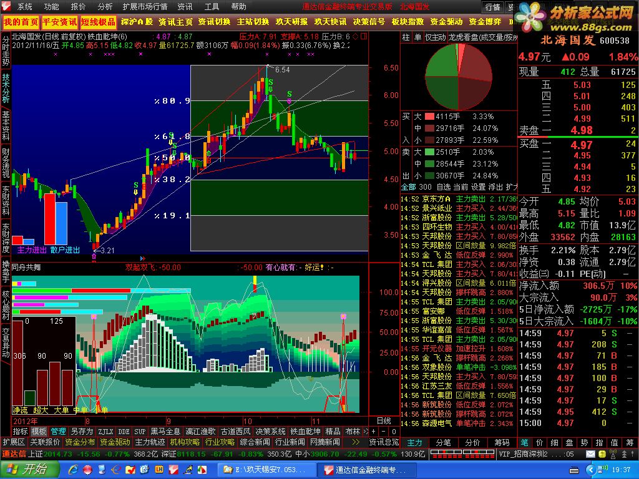The width and height of the screenshot is (639, 479).
Task: Switch to the 主力 monitor tab
Action: [415, 442]
